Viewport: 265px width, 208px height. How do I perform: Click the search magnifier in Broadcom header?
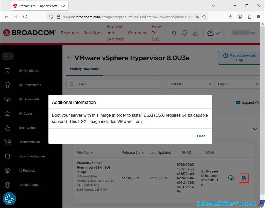point(174,33)
